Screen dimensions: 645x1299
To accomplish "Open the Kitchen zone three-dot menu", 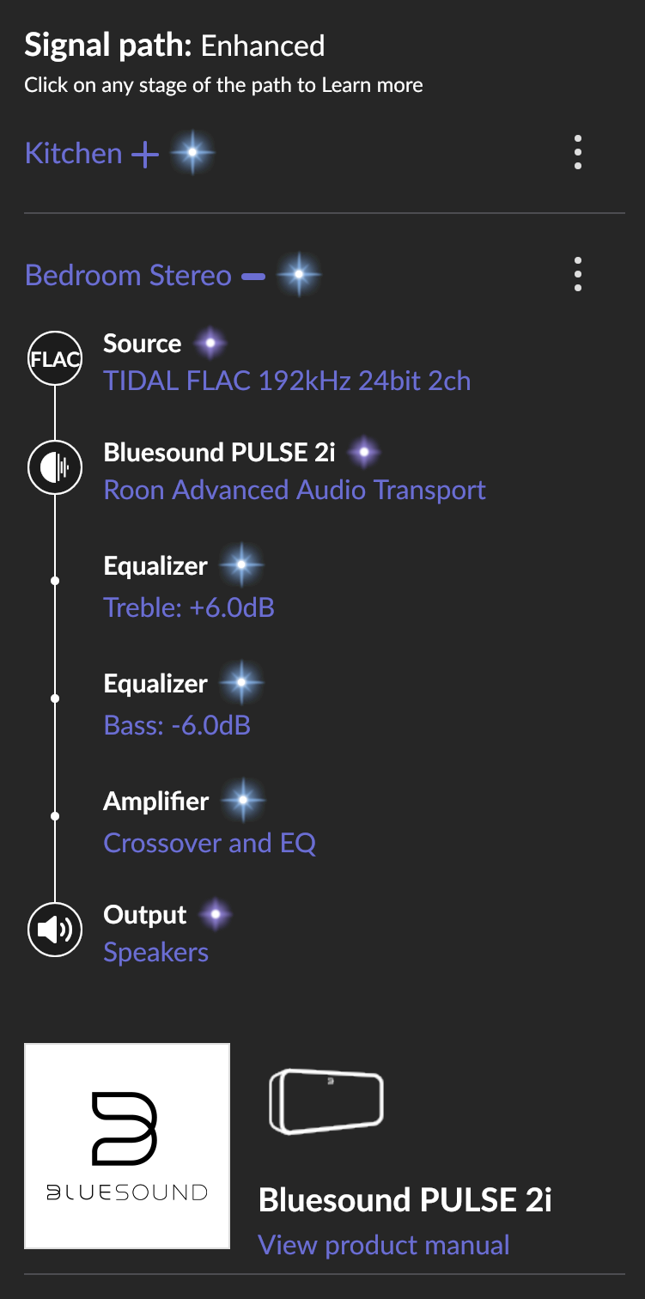I will point(578,152).
